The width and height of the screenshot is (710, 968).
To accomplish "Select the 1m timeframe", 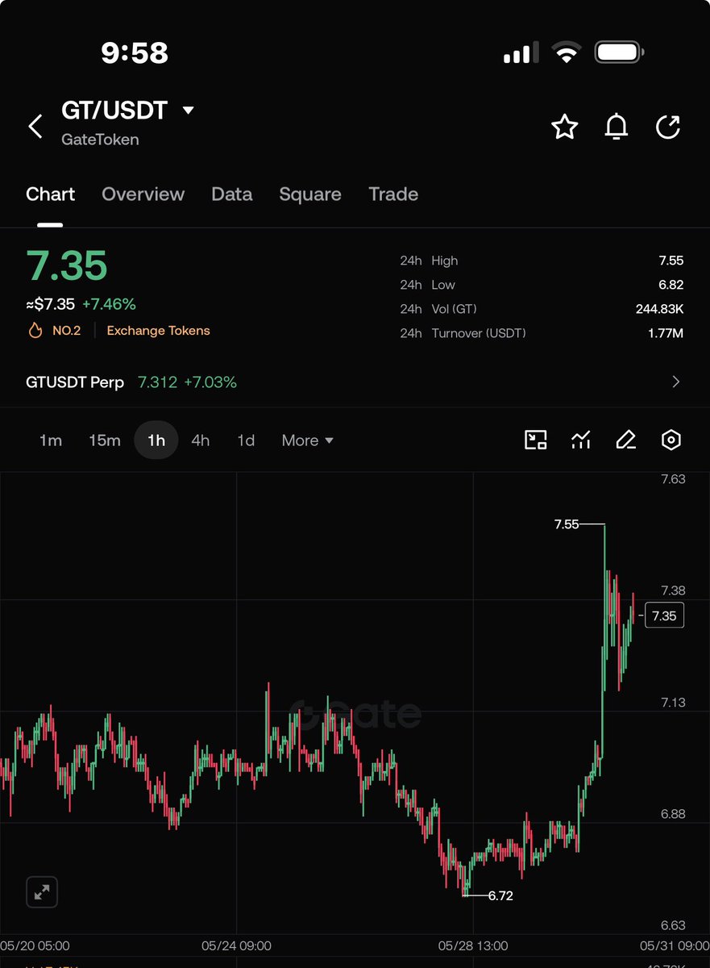I will click(x=51, y=440).
